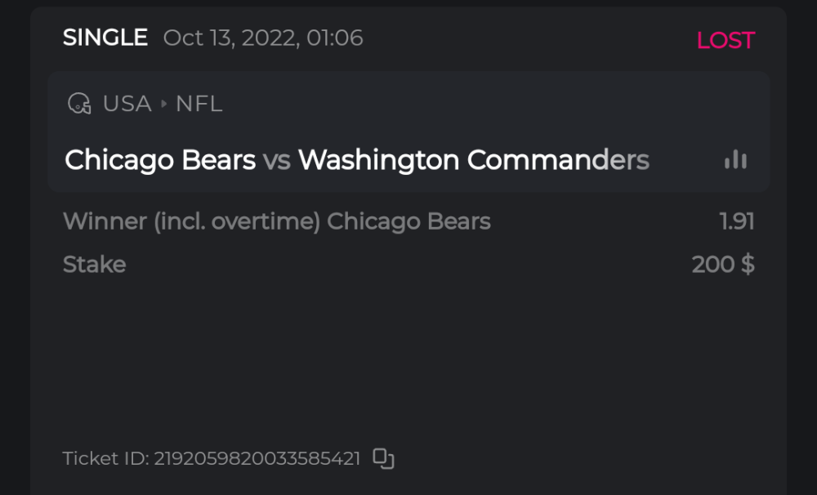Select the LOST status indicator
817x495 pixels.
click(x=725, y=39)
